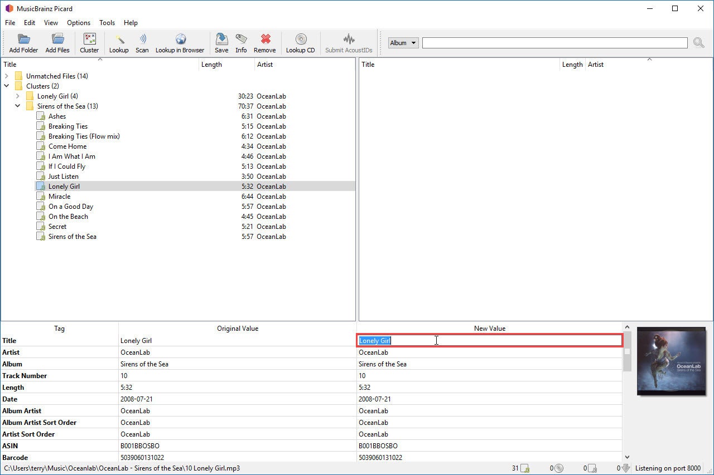Click the search magnifier icon
Viewport: 714px width, 475px height.
[x=699, y=42]
